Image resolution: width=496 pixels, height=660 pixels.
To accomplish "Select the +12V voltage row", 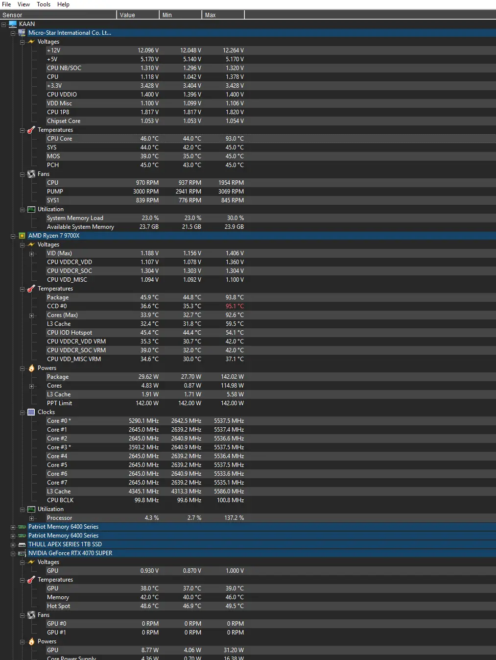I will [x=271, y=50].
